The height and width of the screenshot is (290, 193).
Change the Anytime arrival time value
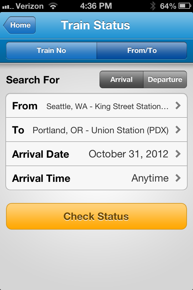tap(150, 178)
